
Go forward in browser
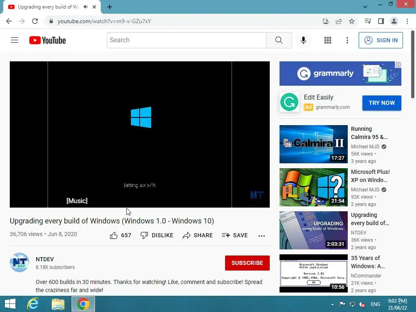(22, 21)
